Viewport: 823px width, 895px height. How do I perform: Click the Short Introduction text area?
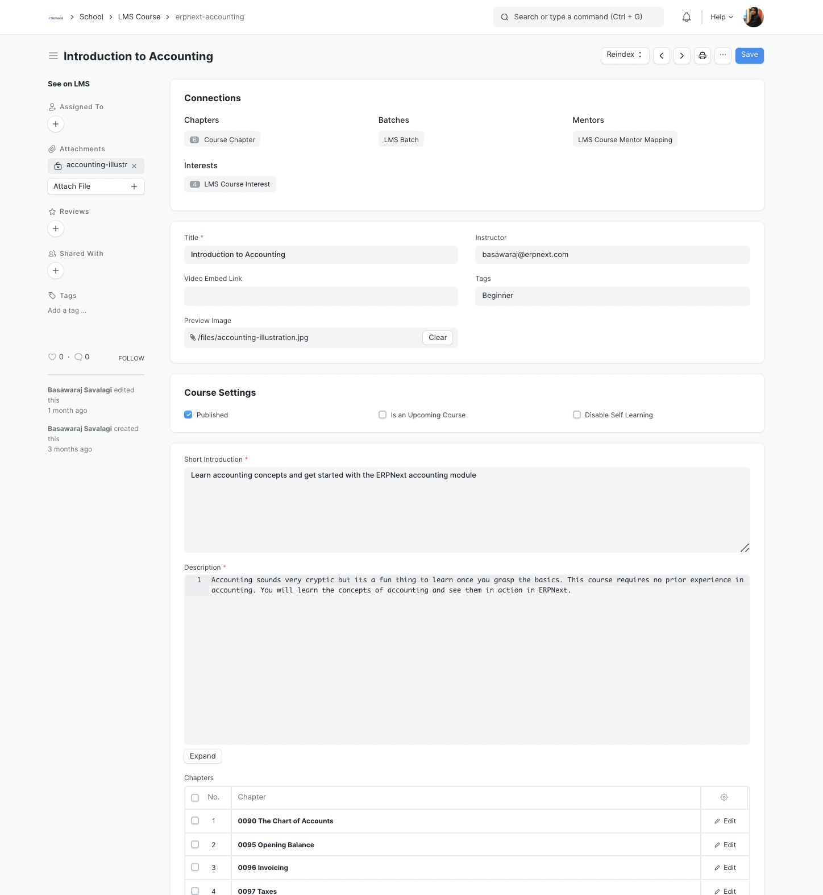coord(467,510)
